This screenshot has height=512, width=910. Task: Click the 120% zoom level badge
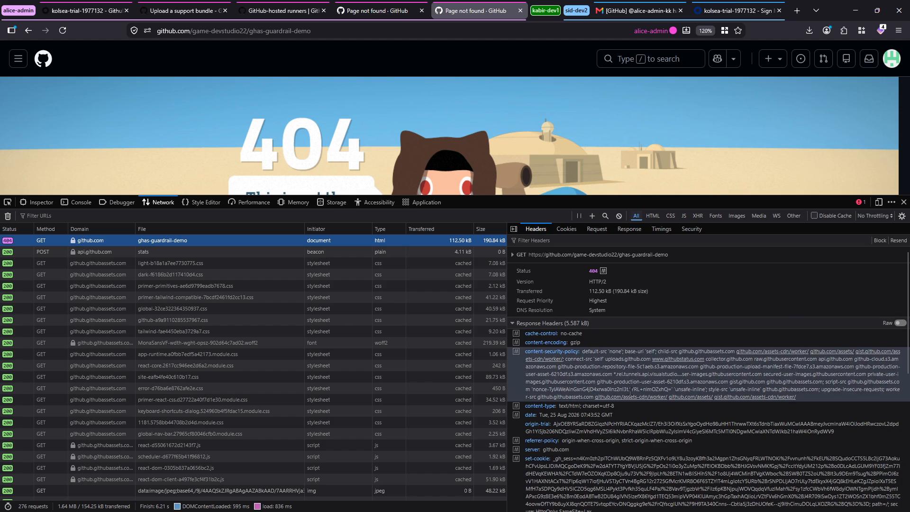pos(705,31)
